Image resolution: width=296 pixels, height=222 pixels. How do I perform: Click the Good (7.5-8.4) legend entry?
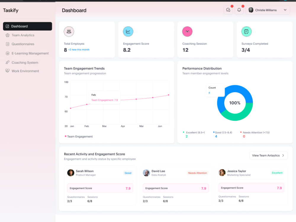coord(223,134)
